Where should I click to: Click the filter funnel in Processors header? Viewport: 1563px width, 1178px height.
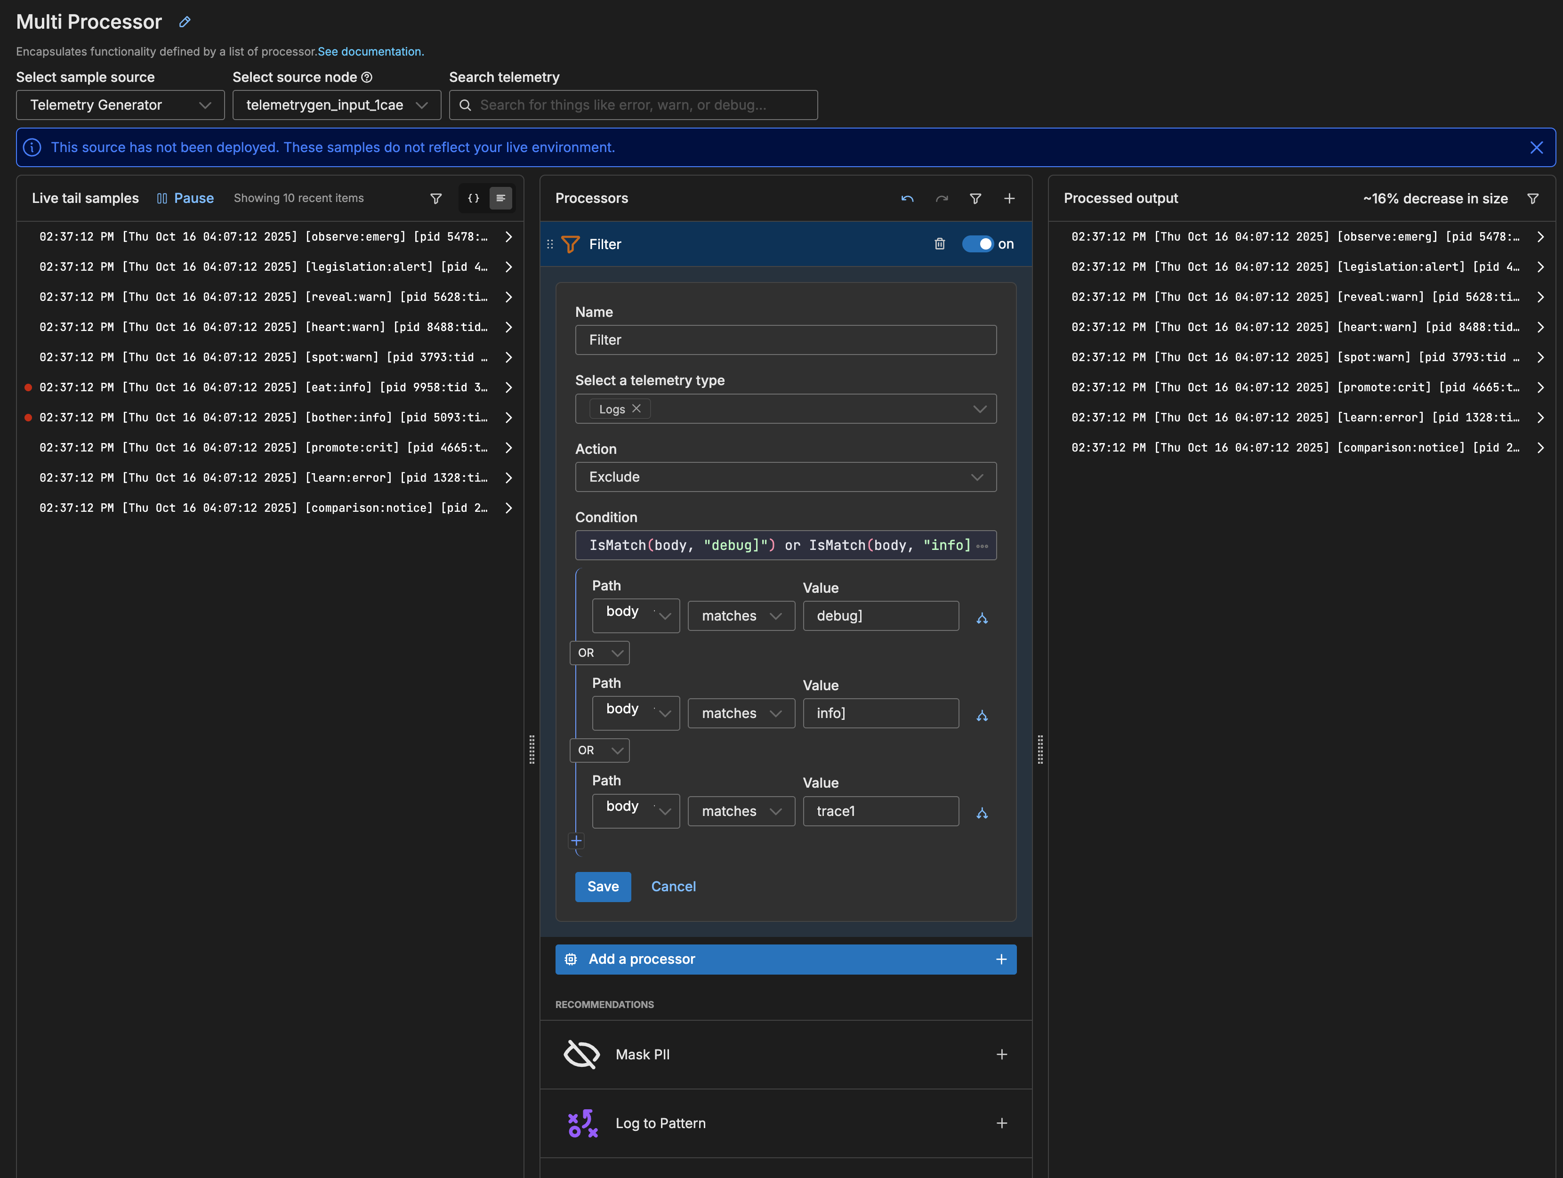coord(975,199)
